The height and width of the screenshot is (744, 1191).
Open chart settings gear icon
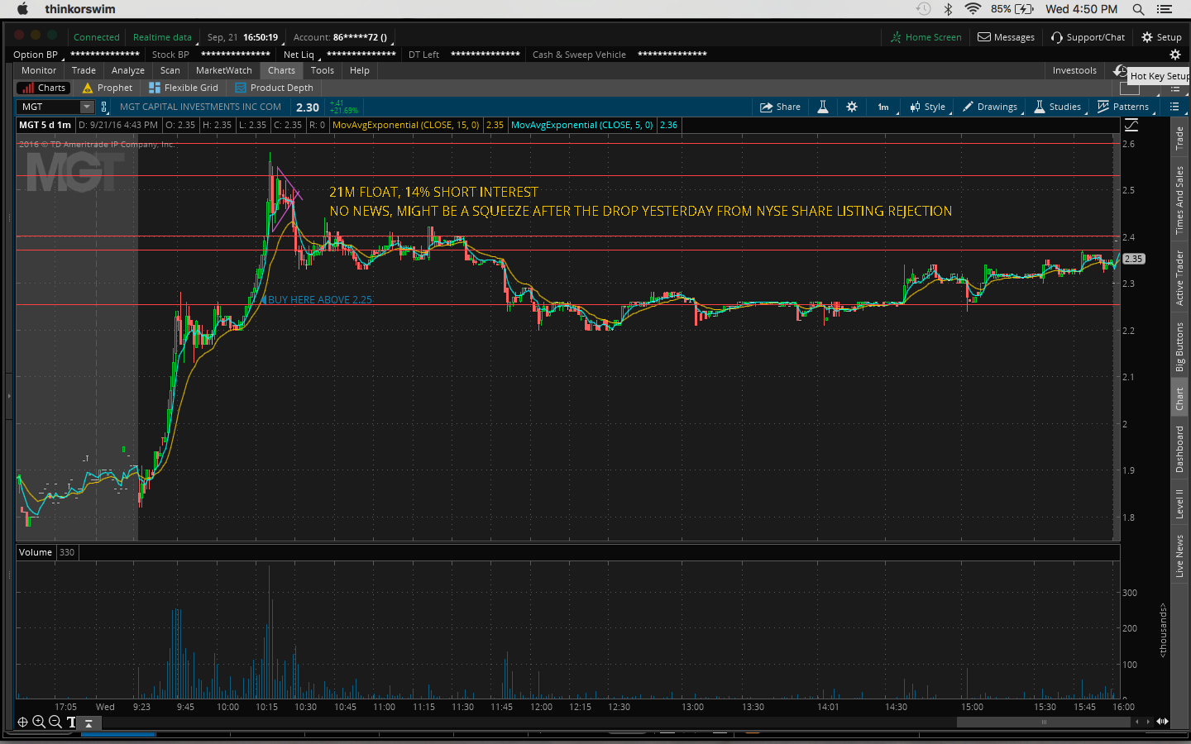coord(852,107)
